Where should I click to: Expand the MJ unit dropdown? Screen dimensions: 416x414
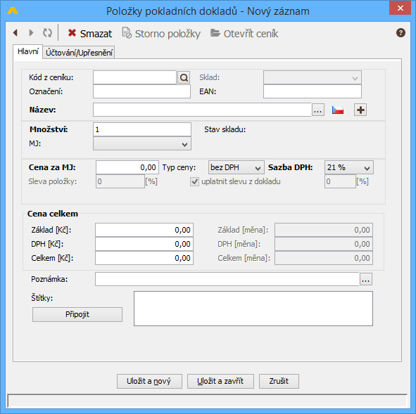(142, 144)
